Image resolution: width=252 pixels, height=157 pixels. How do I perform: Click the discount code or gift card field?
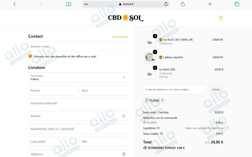[175, 89]
